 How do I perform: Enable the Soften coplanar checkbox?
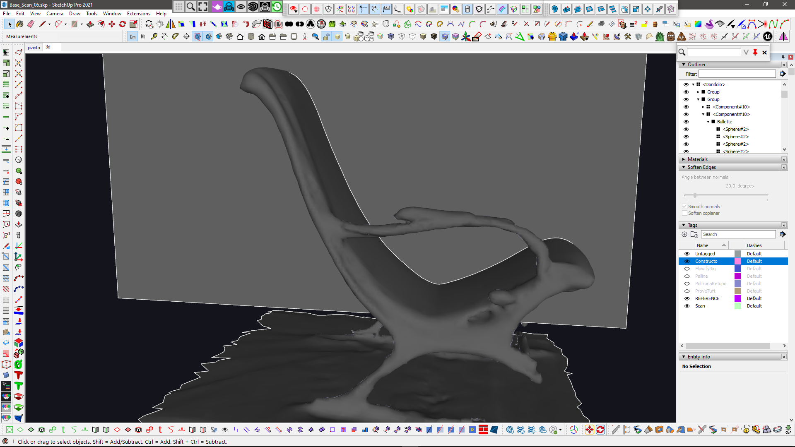tap(684, 213)
